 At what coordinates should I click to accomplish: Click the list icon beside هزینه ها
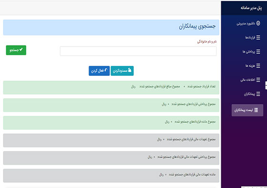(x=258, y=66)
